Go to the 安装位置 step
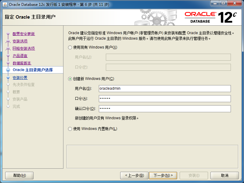The width and height of the screenshot is (244, 183). [x=20, y=78]
